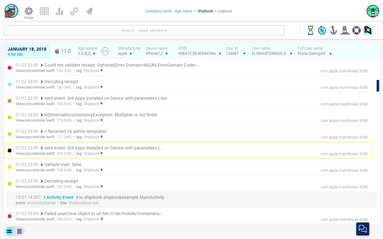Click black severity dot of highlighted log
The height and width of the screenshot is (239, 383).
point(10,151)
